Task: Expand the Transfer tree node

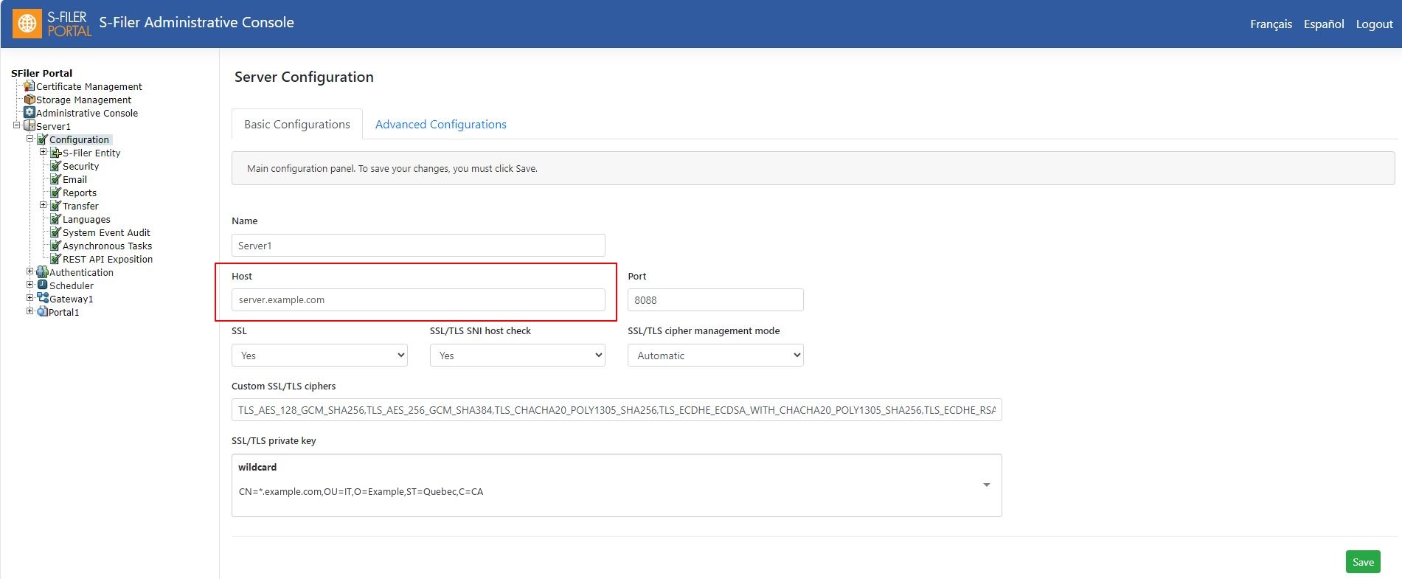Action: [x=43, y=205]
